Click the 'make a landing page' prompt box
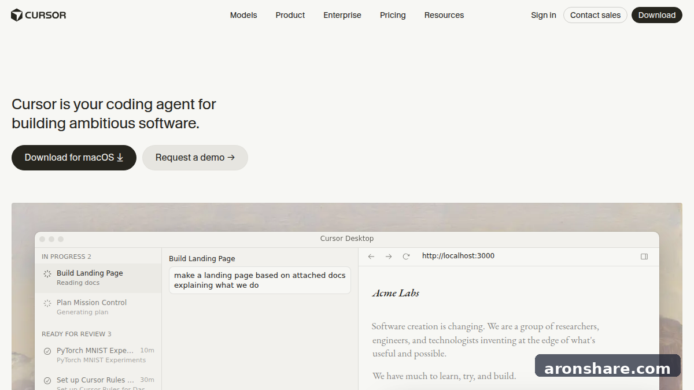 coord(260,280)
